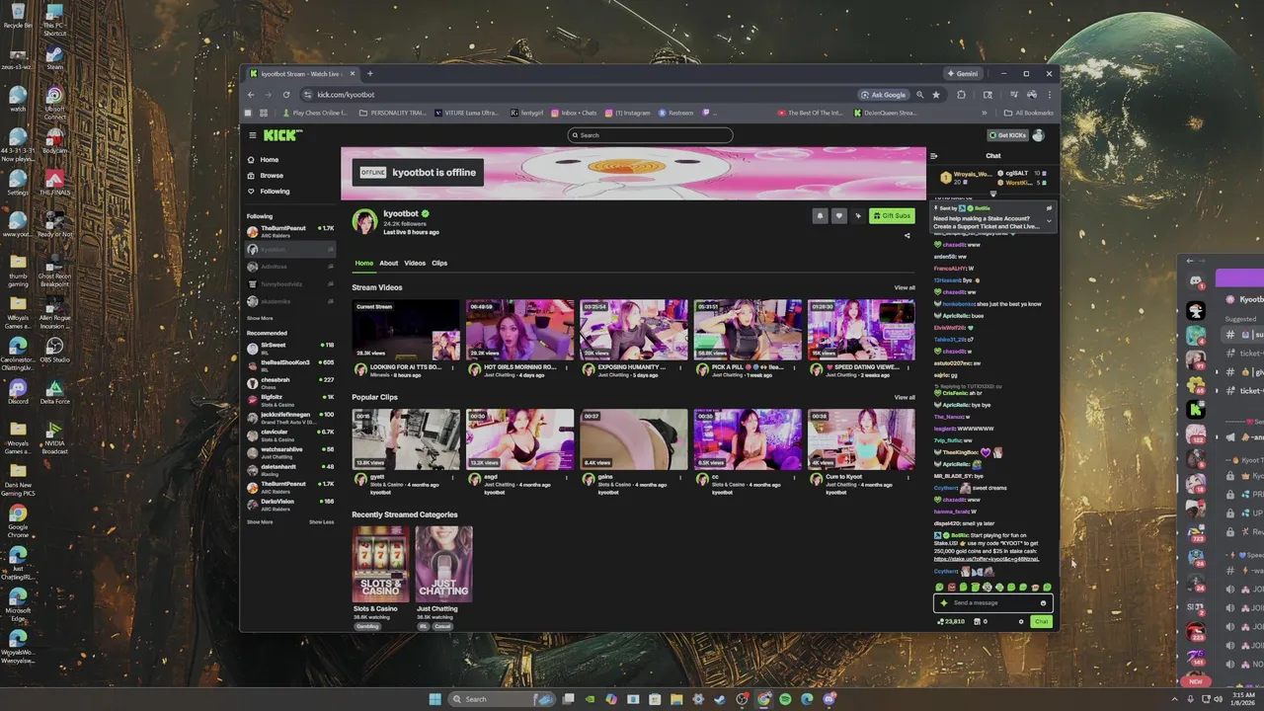Click the green KICK logo
Screen dimensions: 1264x711
click(282, 135)
